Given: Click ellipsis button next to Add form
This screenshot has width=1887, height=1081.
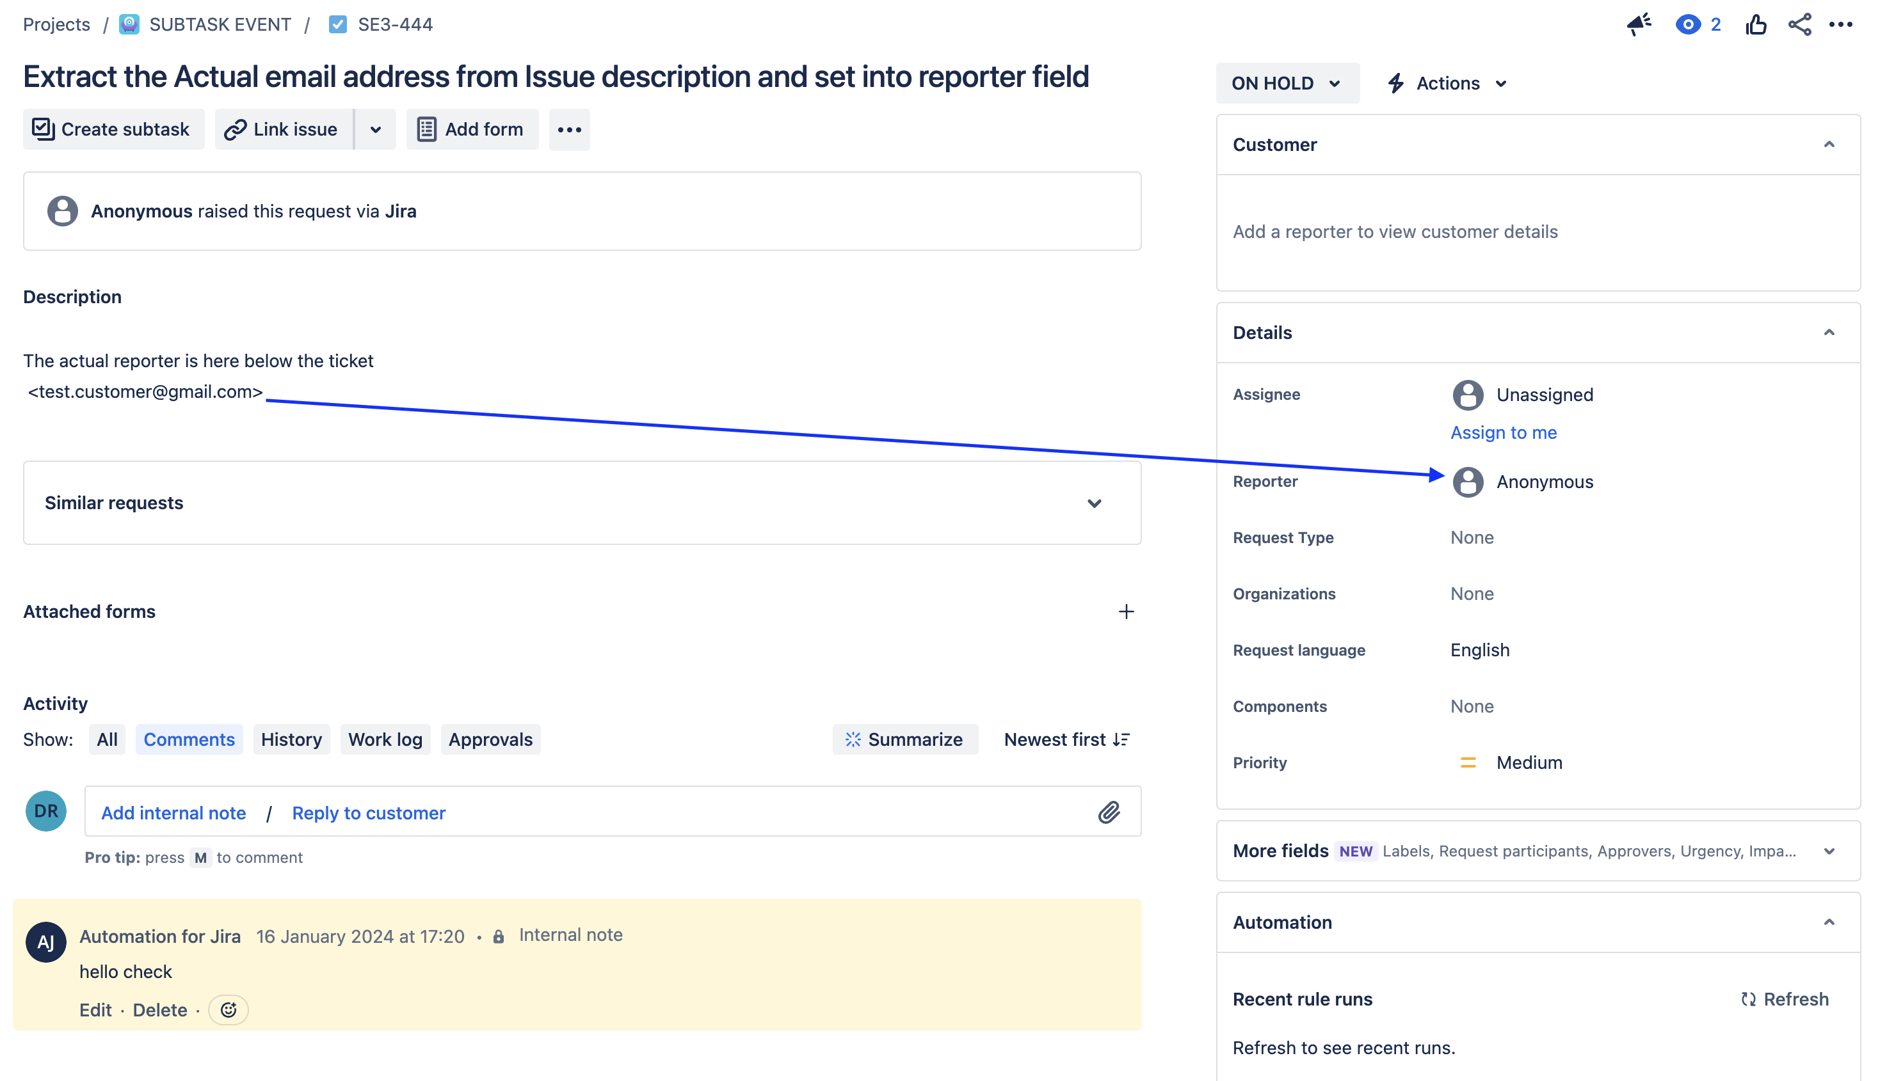Looking at the screenshot, I should point(569,129).
